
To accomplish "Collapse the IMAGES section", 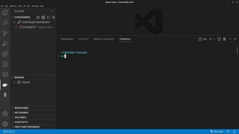I will click(12, 77).
